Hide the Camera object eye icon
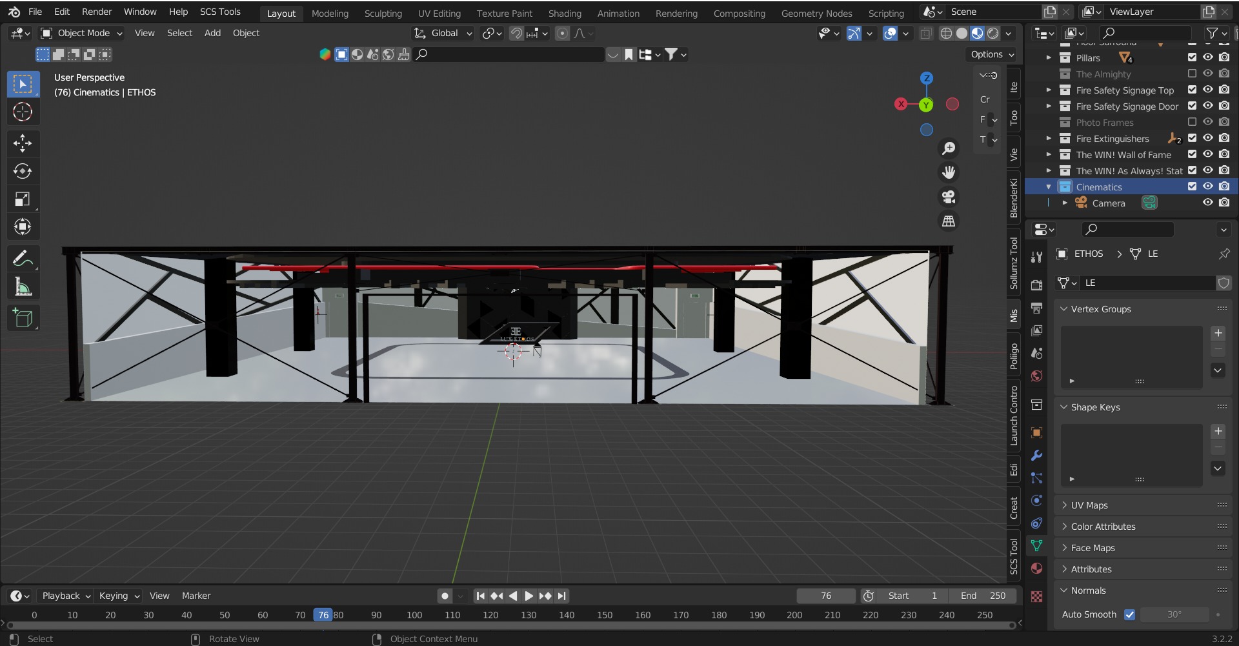The image size is (1239, 646). point(1208,203)
